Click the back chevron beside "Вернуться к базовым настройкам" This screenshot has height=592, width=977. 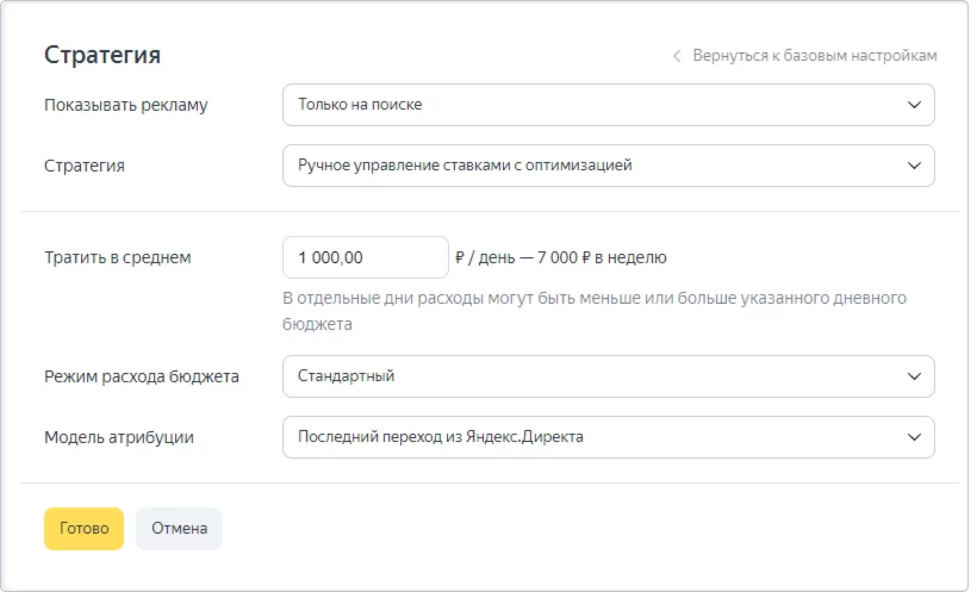677,56
